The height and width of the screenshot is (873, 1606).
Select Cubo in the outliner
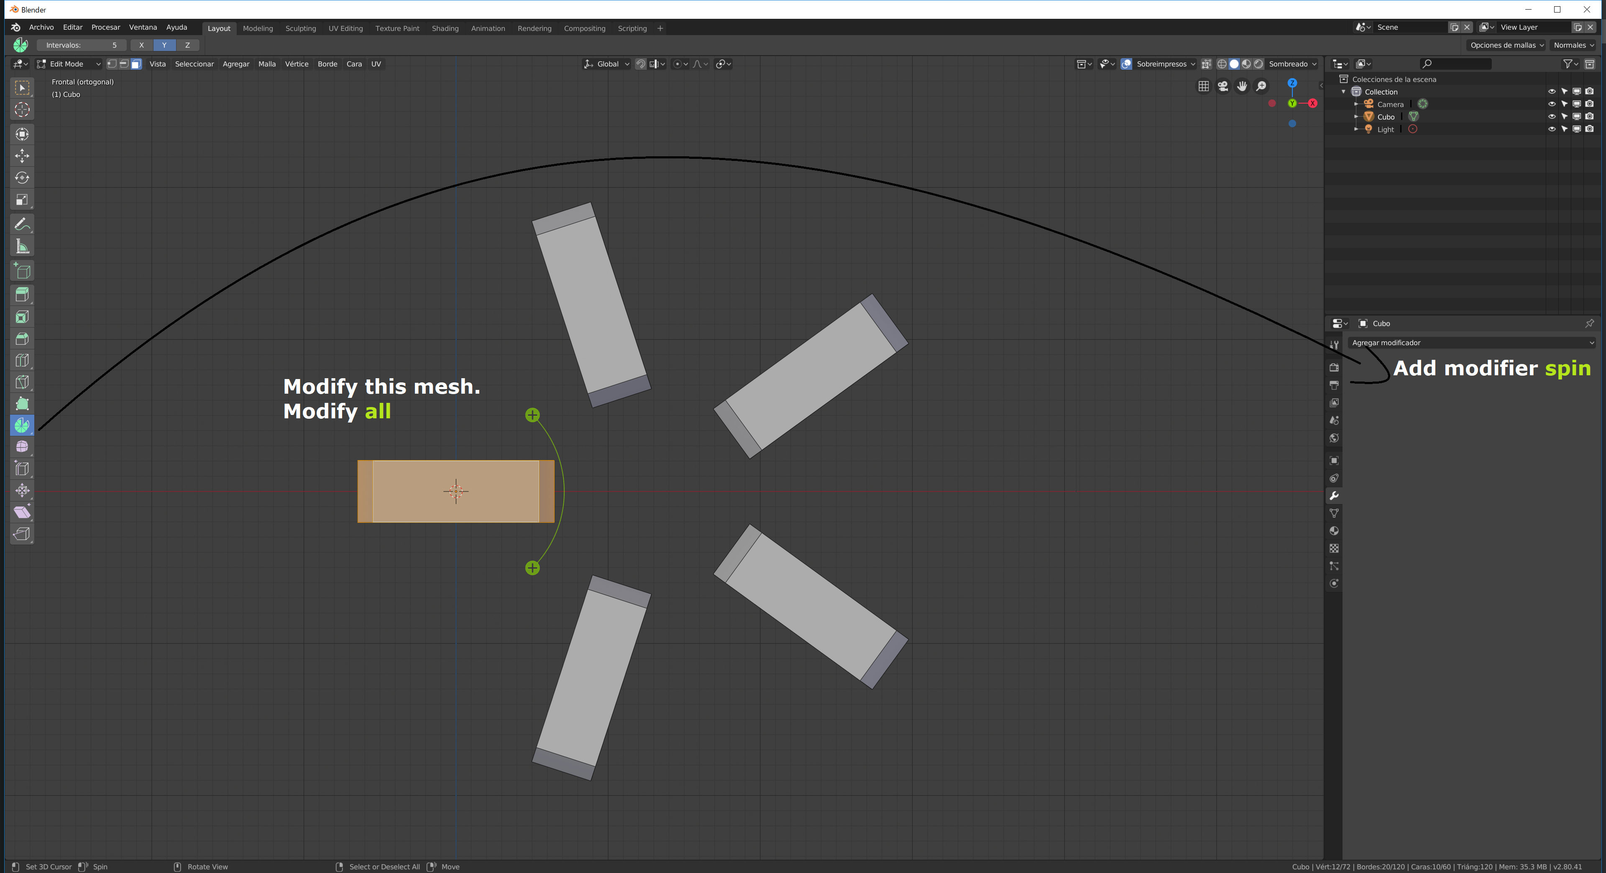pos(1385,117)
